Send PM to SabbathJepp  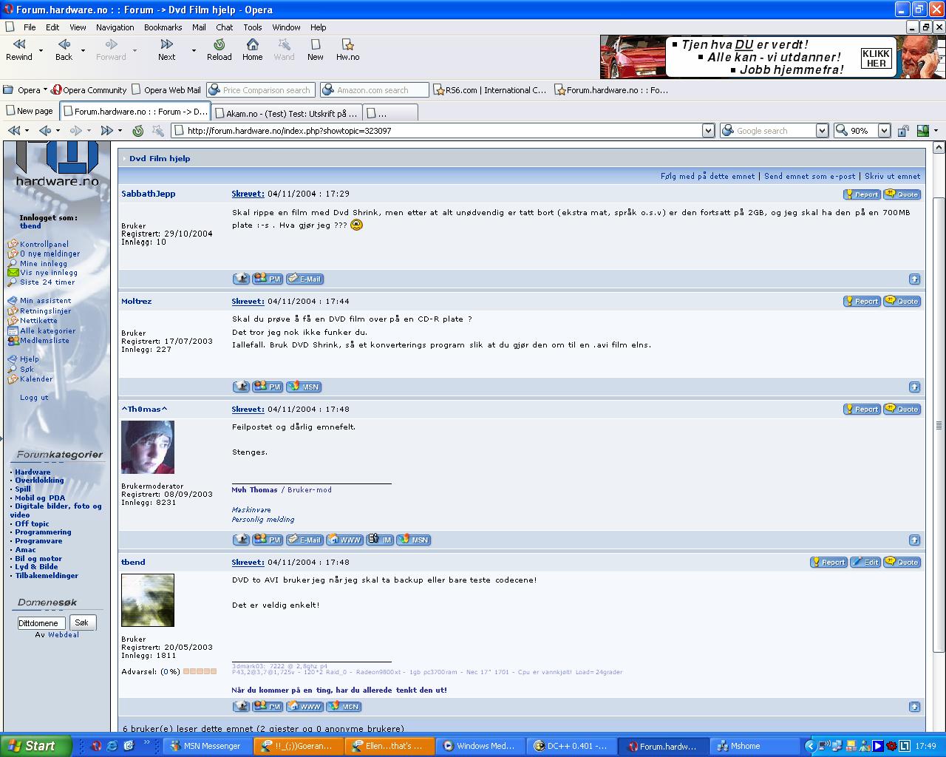point(268,279)
